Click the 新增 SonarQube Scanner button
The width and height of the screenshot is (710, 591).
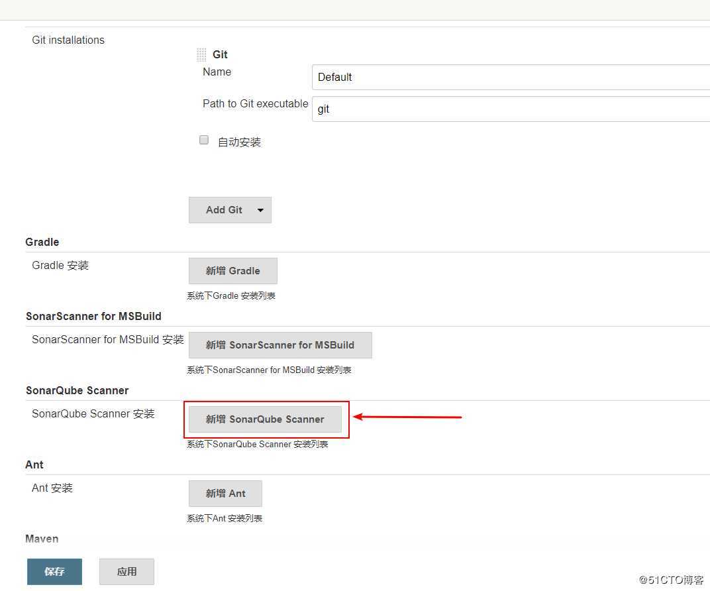tap(265, 419)
